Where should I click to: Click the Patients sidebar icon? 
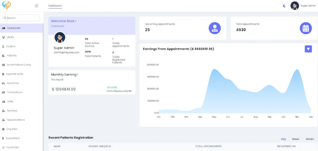tap(4, 56)
